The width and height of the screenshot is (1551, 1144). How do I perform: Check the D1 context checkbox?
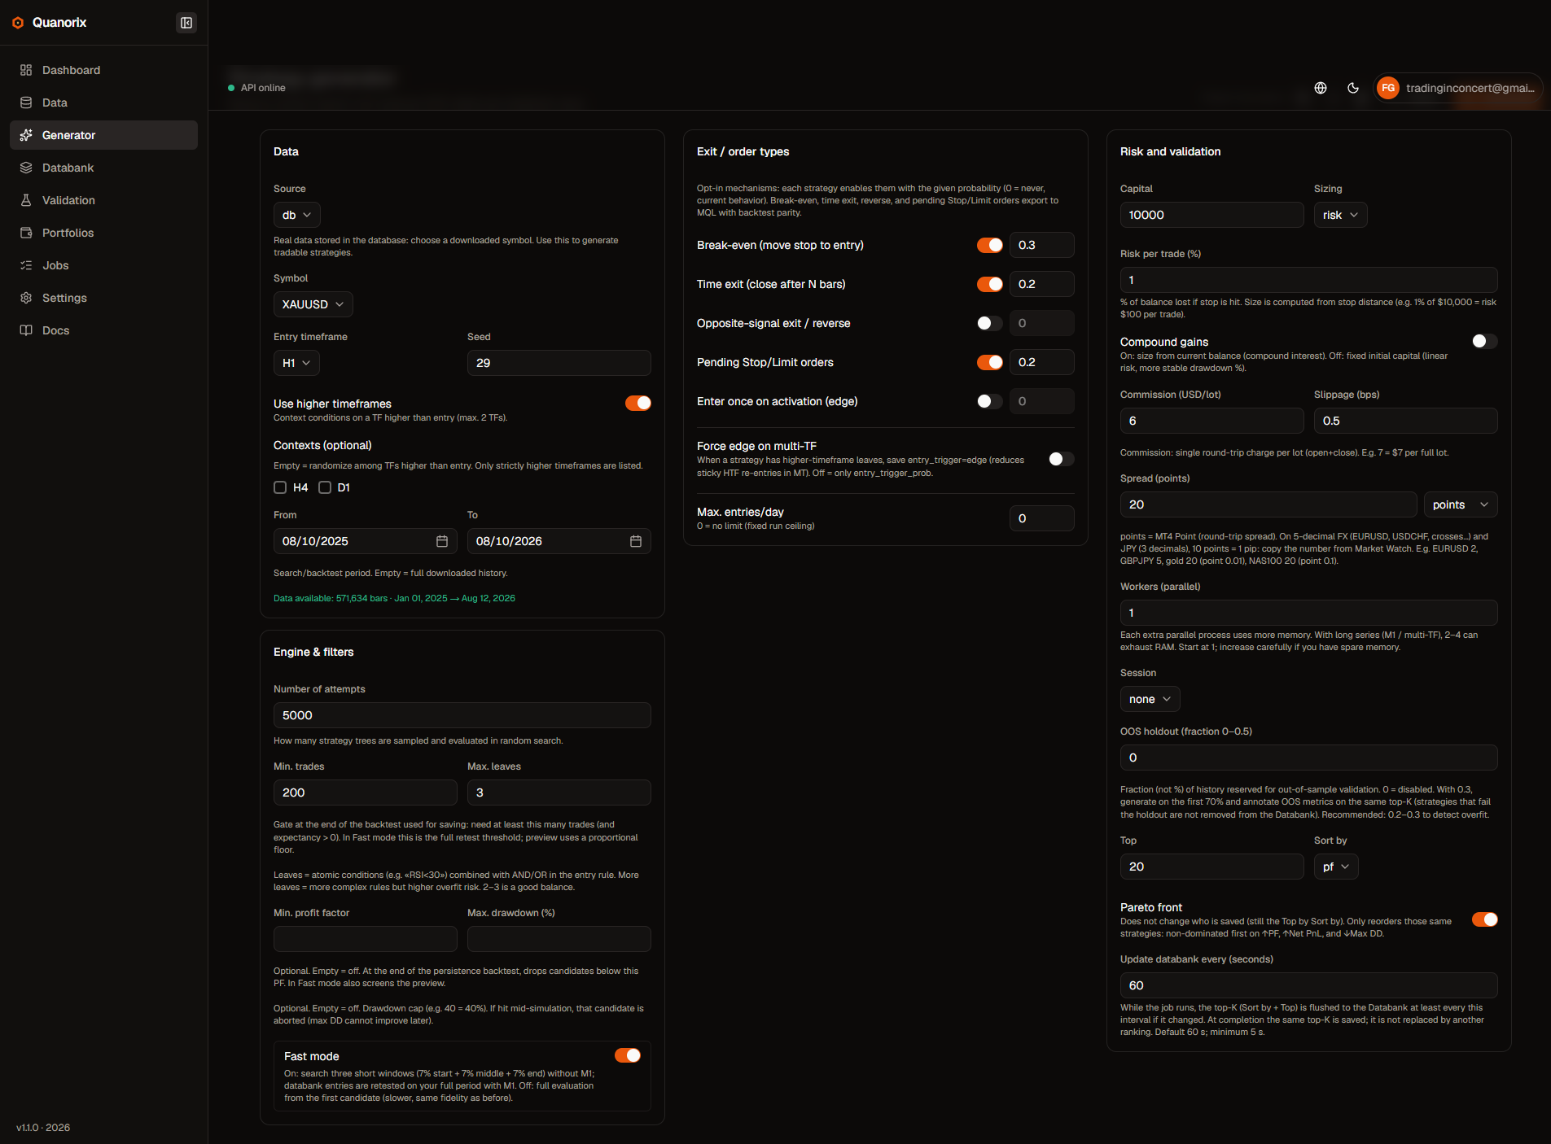[x=325, y=487]
